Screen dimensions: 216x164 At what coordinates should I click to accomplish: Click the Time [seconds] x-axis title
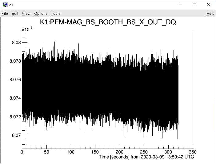146,157
